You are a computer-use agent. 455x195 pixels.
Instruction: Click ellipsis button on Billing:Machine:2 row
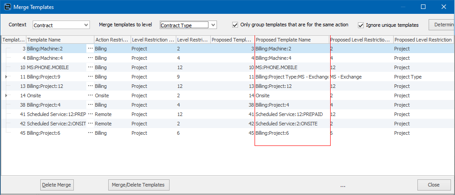point(90,49)
